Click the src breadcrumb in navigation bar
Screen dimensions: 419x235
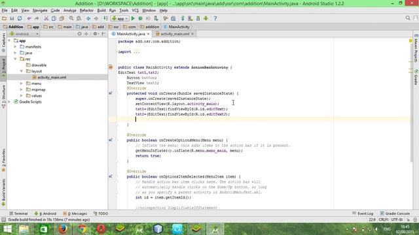(x=48, y=27)
